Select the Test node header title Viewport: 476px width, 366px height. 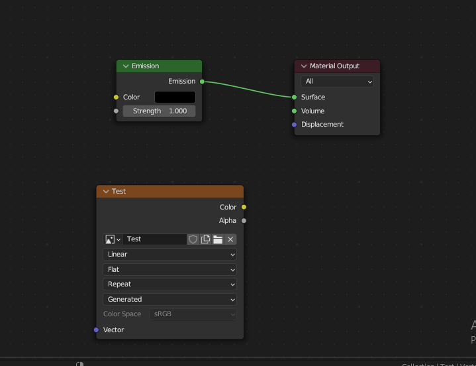click(x=119, y=191)
